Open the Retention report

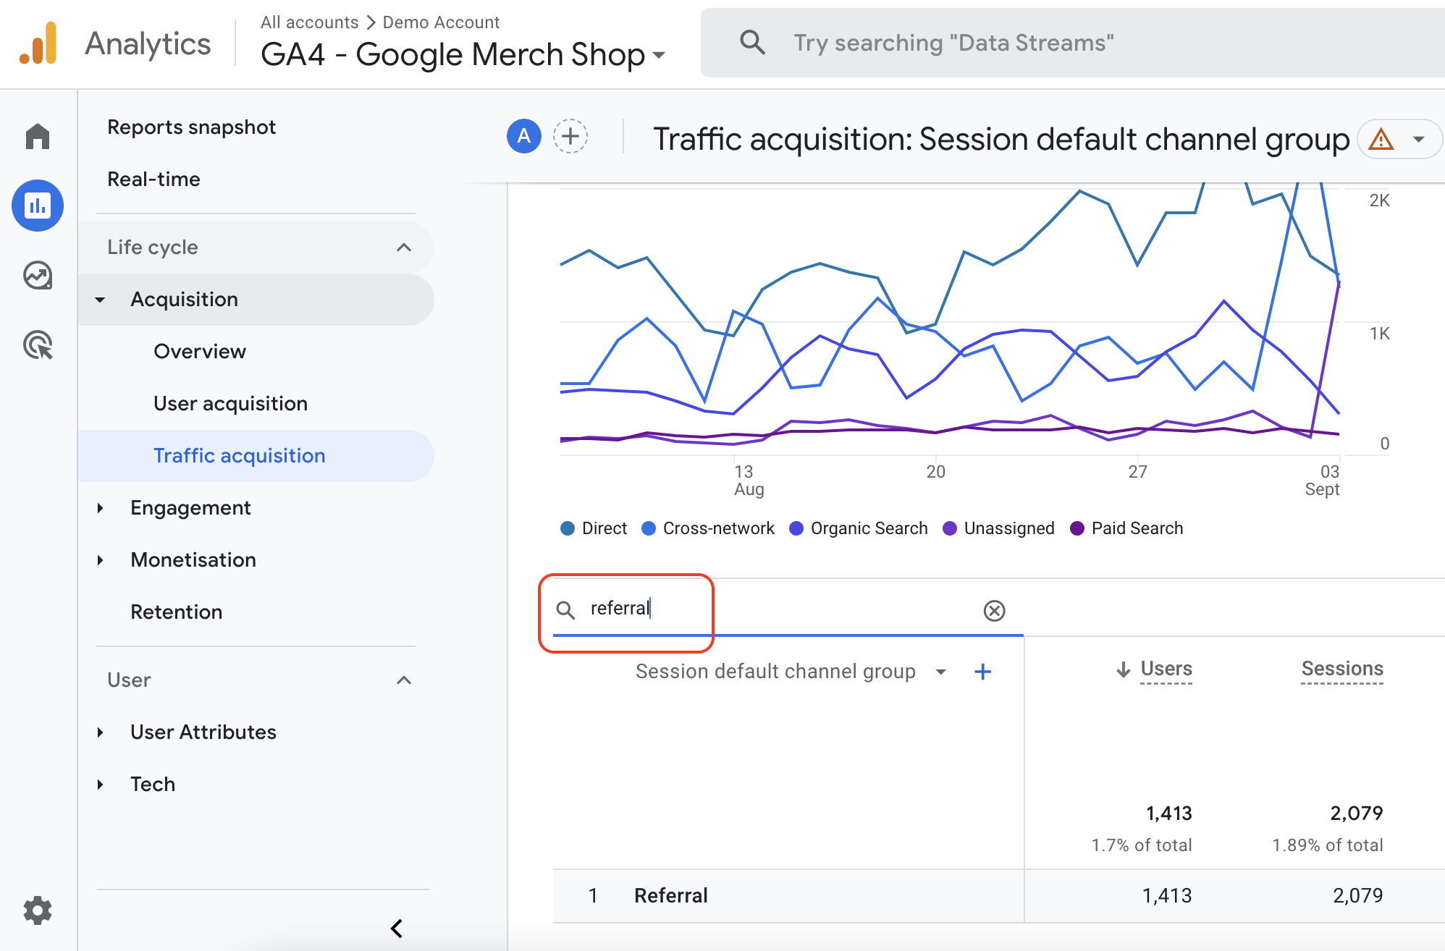pos(176,612)
